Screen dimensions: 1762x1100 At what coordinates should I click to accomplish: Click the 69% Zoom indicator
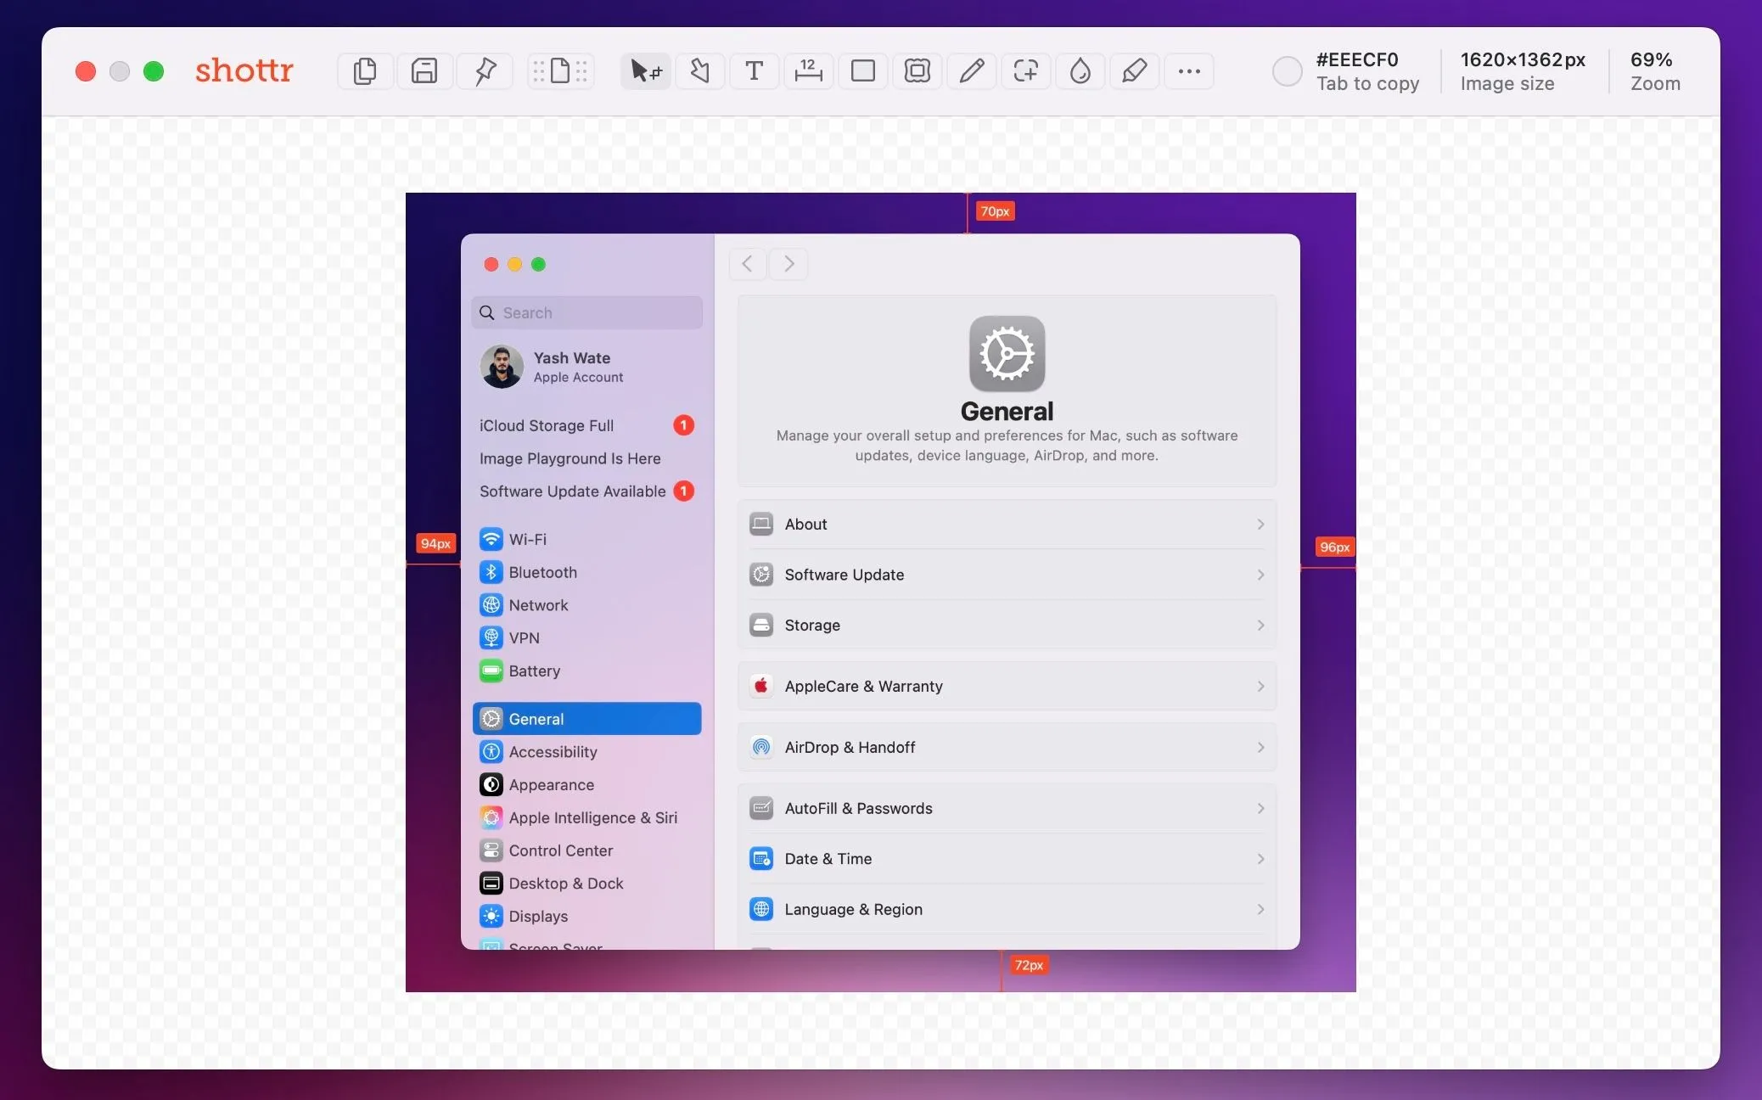pos(1654,71)
